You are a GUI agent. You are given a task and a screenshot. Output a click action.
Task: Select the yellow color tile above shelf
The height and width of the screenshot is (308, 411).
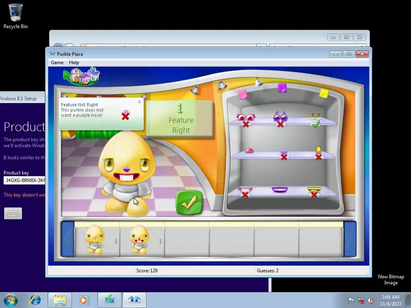point(324,93)
